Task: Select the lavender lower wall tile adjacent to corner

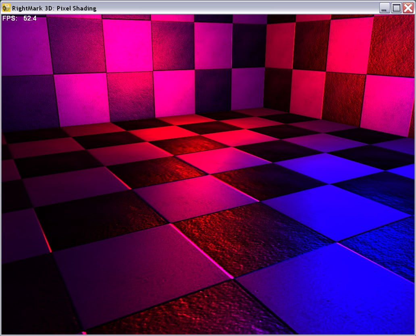Action: click(x=248, y=88)
